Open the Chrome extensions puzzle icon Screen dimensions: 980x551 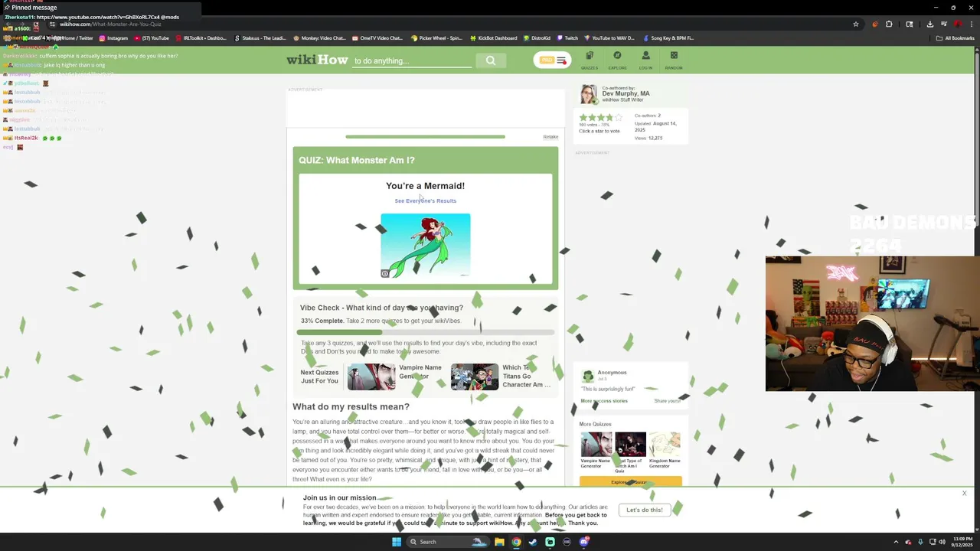pos(889,24)
